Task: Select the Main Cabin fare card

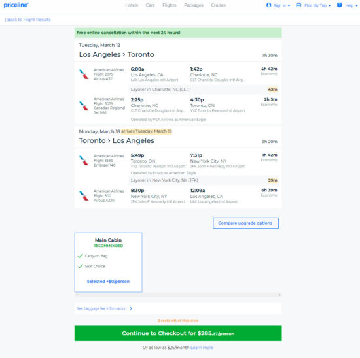Action: (x=108, y=262)
